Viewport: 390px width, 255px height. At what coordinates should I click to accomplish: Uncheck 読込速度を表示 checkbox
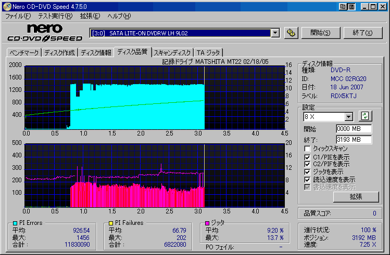(307, 180)
